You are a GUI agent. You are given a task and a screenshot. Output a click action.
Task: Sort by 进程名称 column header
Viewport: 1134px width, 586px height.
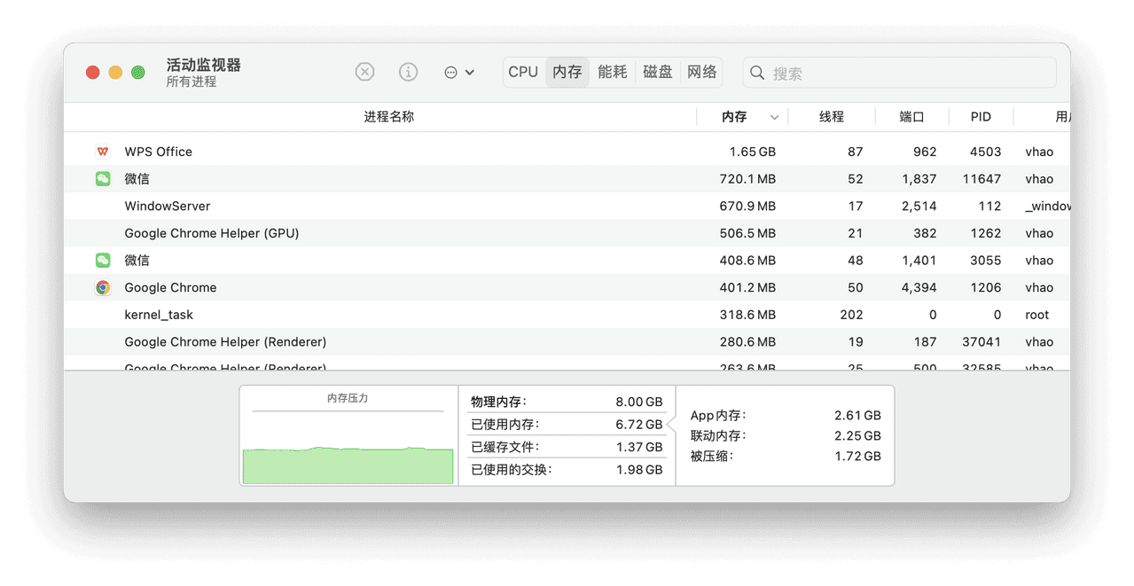tap(388, 117)
